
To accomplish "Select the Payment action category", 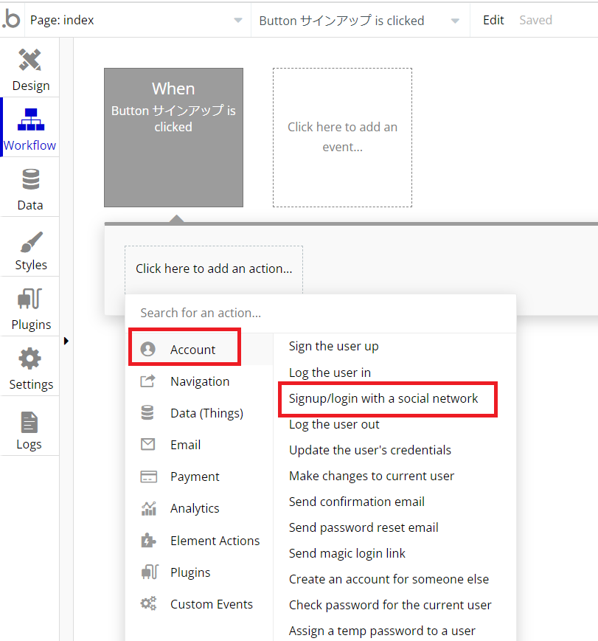I will point(200,477).
